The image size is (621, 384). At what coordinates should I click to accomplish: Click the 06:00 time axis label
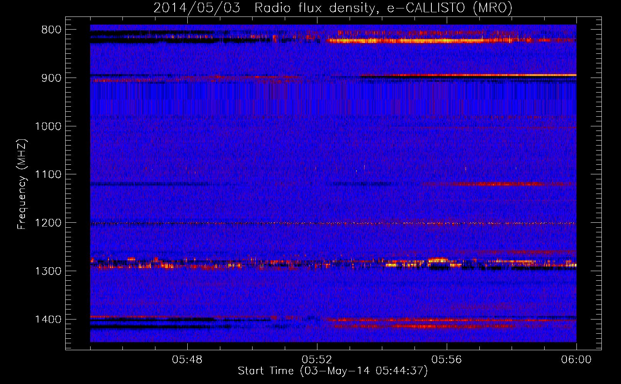click(x=576, y=360)
